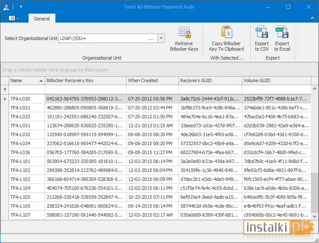Collapse the ribbon with the up chevron

312,18
